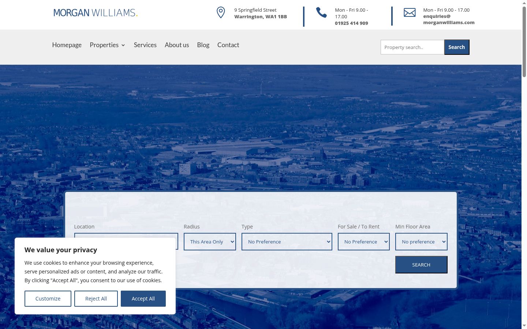The image size is (527, 329).
Task: Open the Homepage nav item
Action: pos(67,45)
